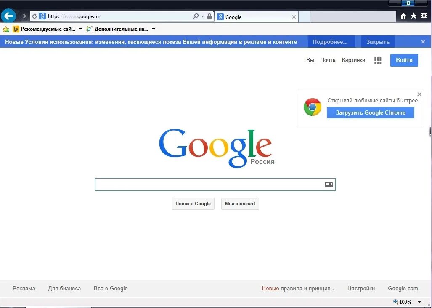Image resolution: width=432 pixels, height=308 pixels.
Task: Open Дополнительные на... favorites item
Action: (x=118, y=29)
